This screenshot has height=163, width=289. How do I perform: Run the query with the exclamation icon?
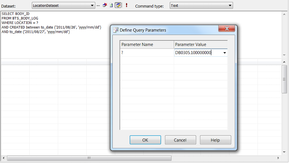pyautogui.click(x=126, y=5)
